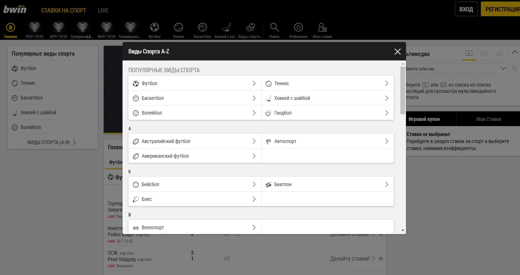Switch to the statistics bar-chart icon in the multimedia panel

pyautogui.click(x=499, y=53)
